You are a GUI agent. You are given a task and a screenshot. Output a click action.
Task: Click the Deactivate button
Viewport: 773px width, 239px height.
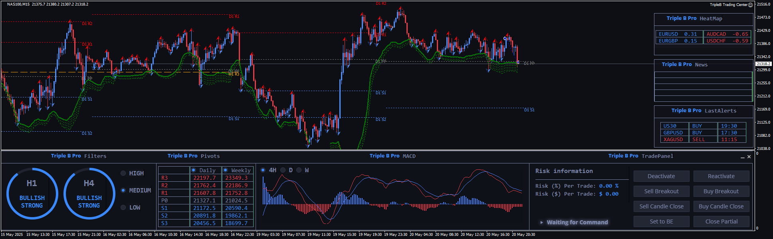[661, 176]
